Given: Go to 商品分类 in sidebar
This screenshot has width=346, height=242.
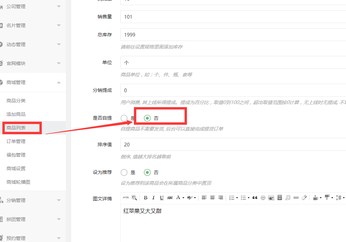Looking at the screenshot, I should (x=16, y=101).
